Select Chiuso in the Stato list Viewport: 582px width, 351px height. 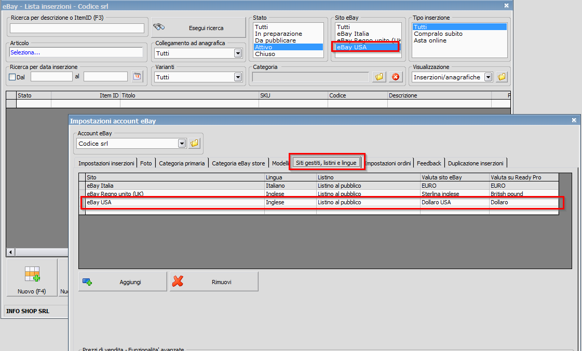[x=288, y=54]
